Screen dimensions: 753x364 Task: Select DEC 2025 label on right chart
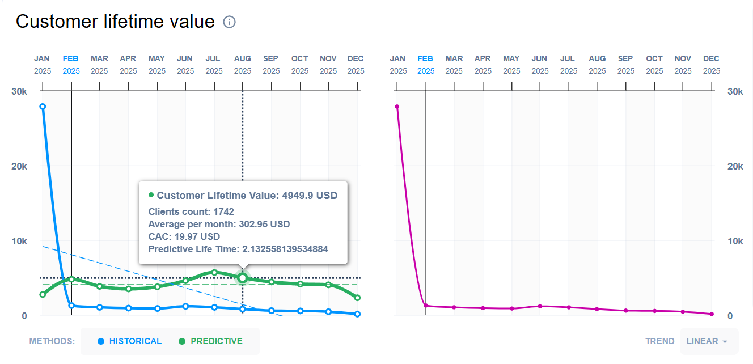711,65
